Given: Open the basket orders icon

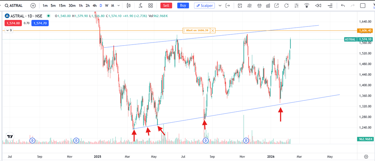Looking at the screenshot, I should tap(259, 6).
